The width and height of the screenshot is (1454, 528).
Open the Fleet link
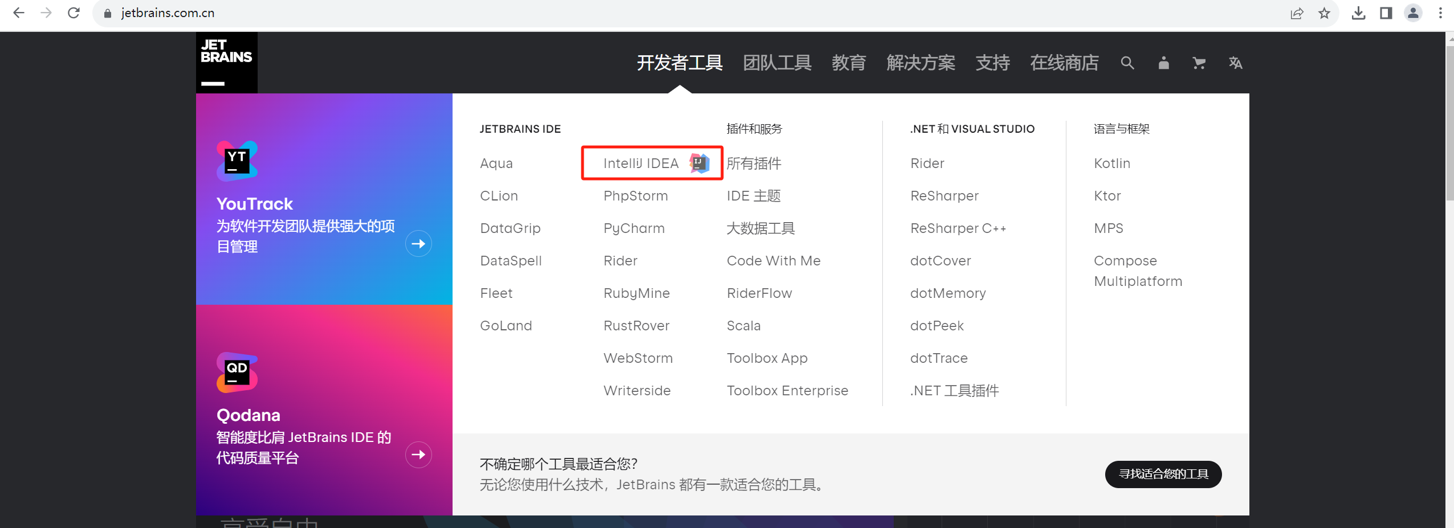(x=496, y=293)
